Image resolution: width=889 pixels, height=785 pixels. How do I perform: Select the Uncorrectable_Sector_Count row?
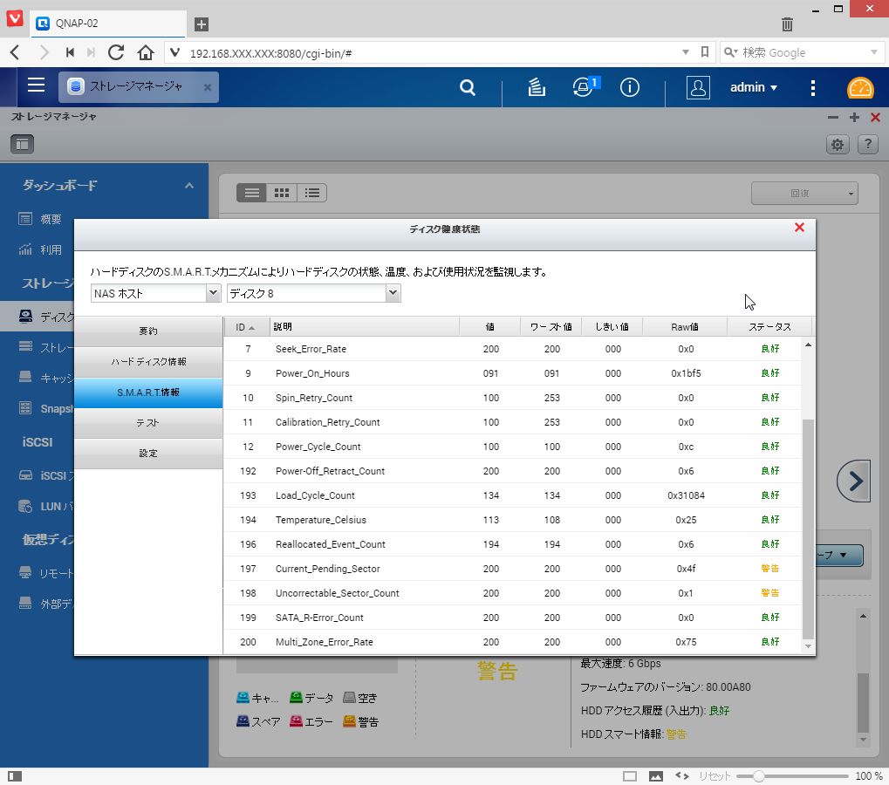tap(512, 593)
